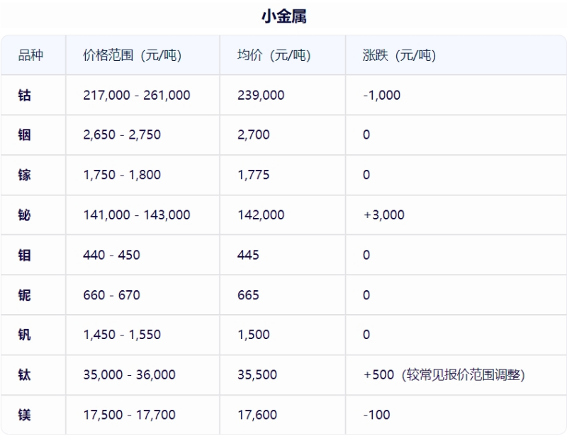
Task: Click the 涨跌 (元/吨) column header
Action: point(399,55)
